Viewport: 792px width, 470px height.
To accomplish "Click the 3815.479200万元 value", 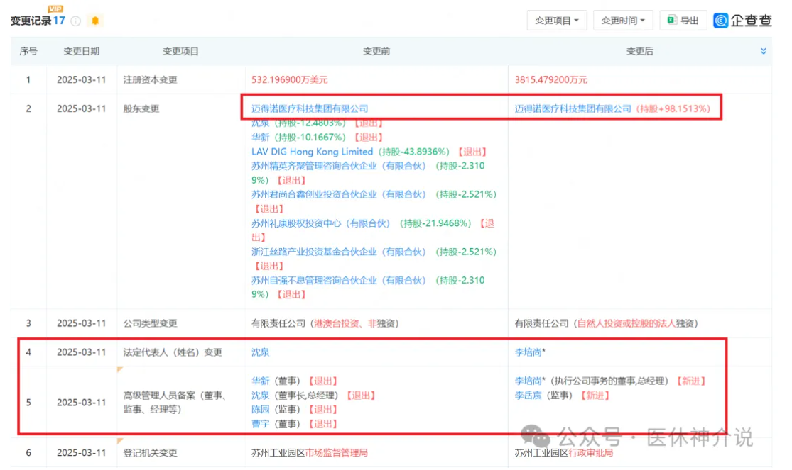I will pyautogui.click(x=551, y=79).
